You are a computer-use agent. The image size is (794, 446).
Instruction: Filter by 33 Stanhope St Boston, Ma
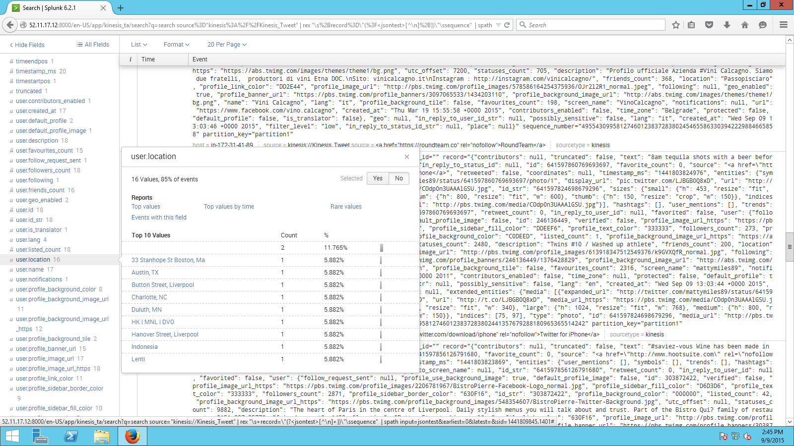point(168,260)
